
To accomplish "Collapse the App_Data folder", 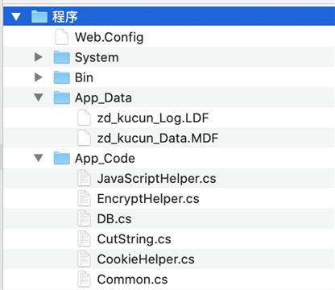I will click(39, 97).
